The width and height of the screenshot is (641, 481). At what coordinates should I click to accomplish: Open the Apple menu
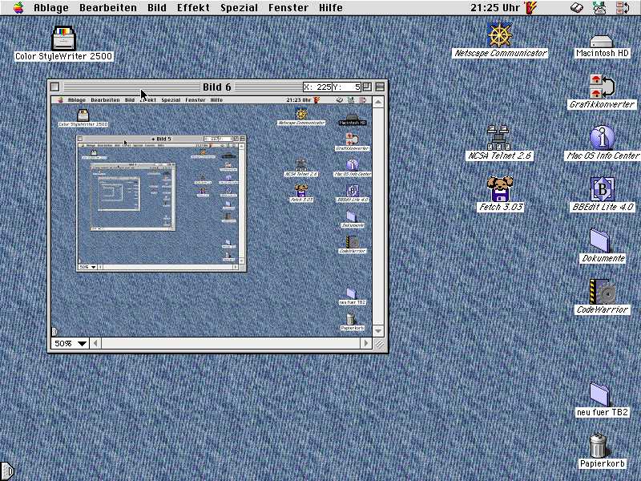tap(18, 8)
